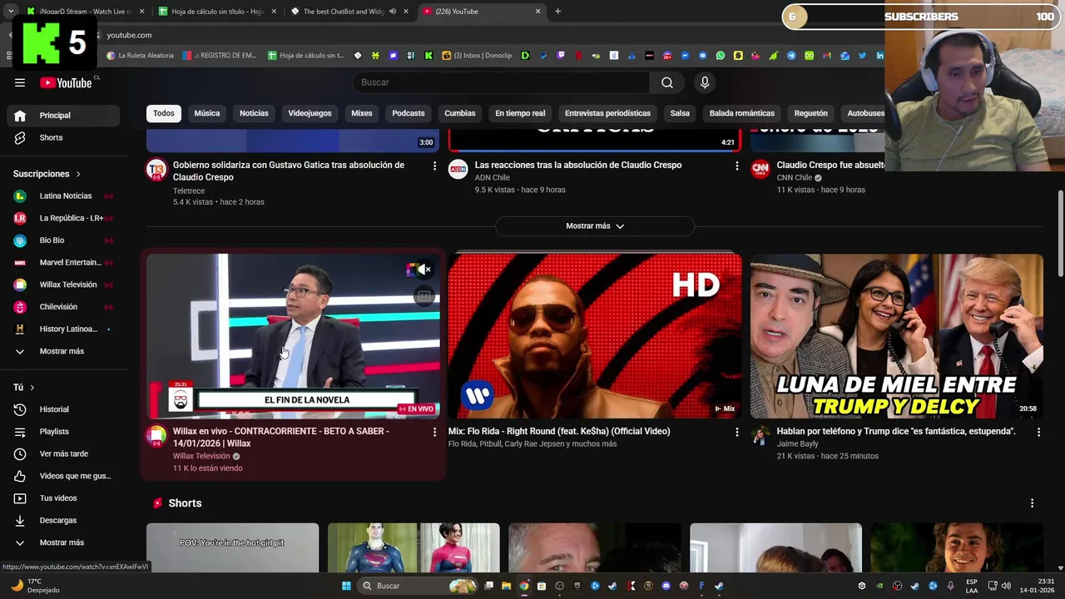Screen dimensions: 1065x599
Task: Open Discord from taskbar
Action: click(666, 586)
